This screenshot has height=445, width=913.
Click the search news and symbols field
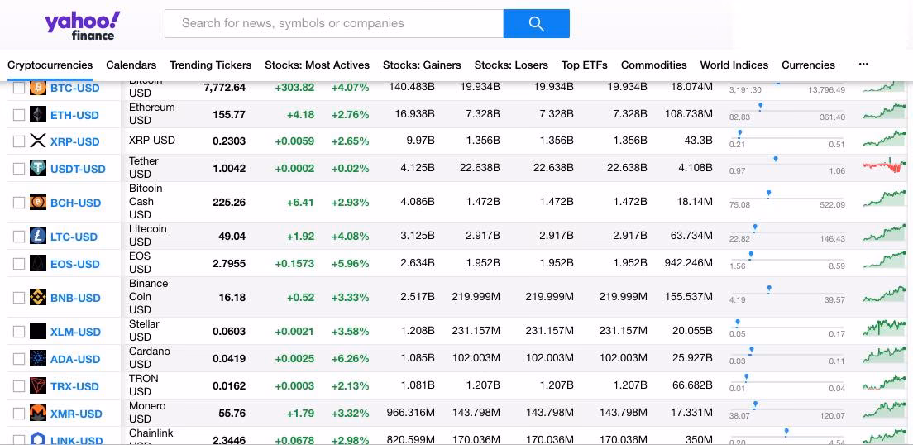point(334,23)
